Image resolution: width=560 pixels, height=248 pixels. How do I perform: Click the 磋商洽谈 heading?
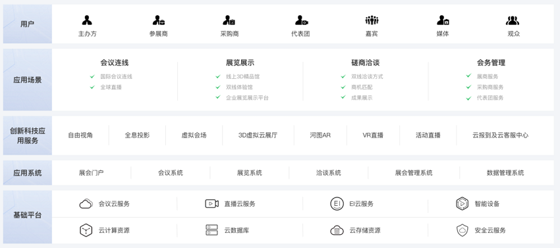366,62
